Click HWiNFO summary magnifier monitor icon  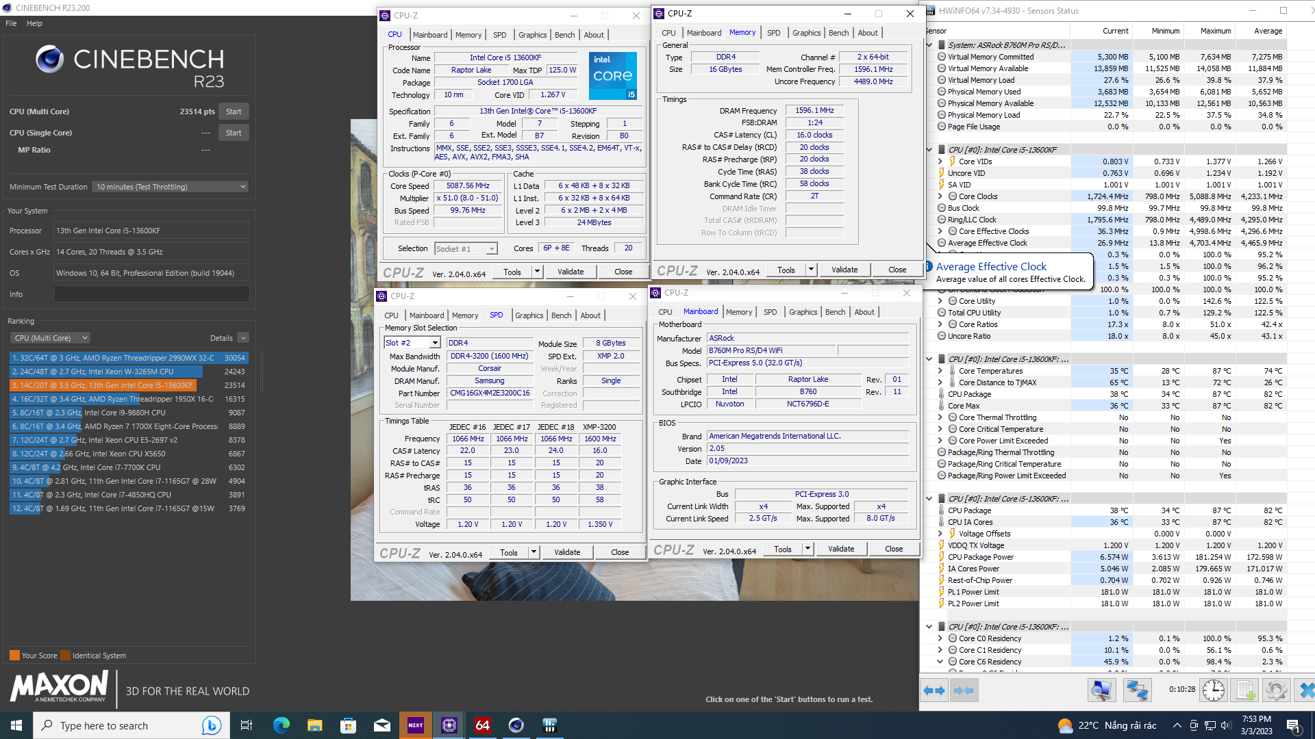[x=1101, y=690]
